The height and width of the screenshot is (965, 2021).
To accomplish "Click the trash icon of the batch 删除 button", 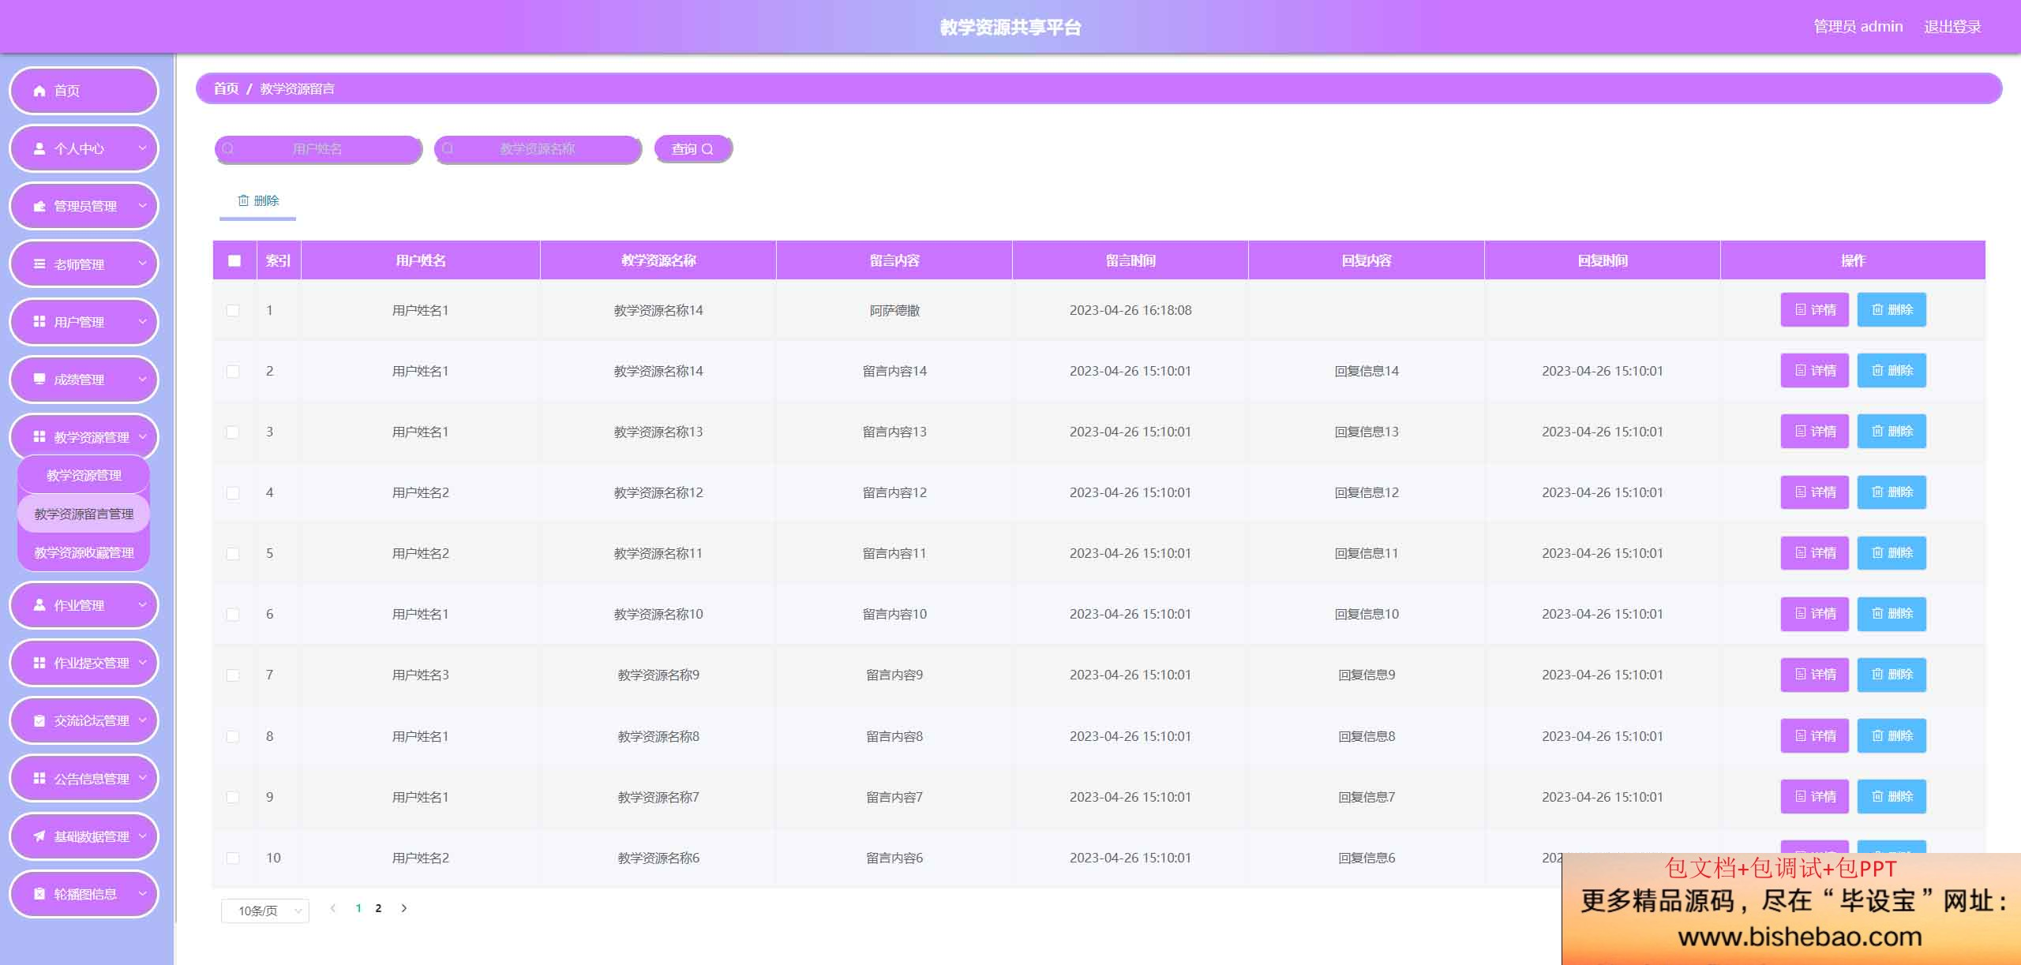I will (x=243, y=200).
